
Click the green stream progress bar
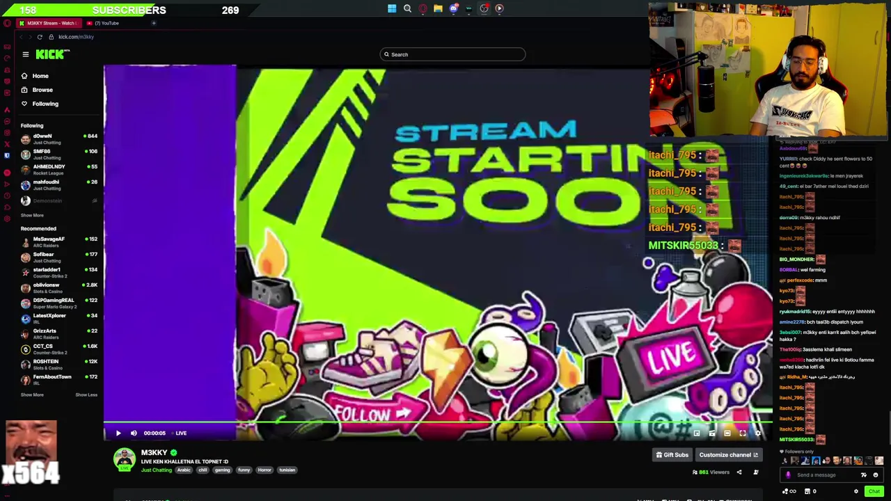438,422
